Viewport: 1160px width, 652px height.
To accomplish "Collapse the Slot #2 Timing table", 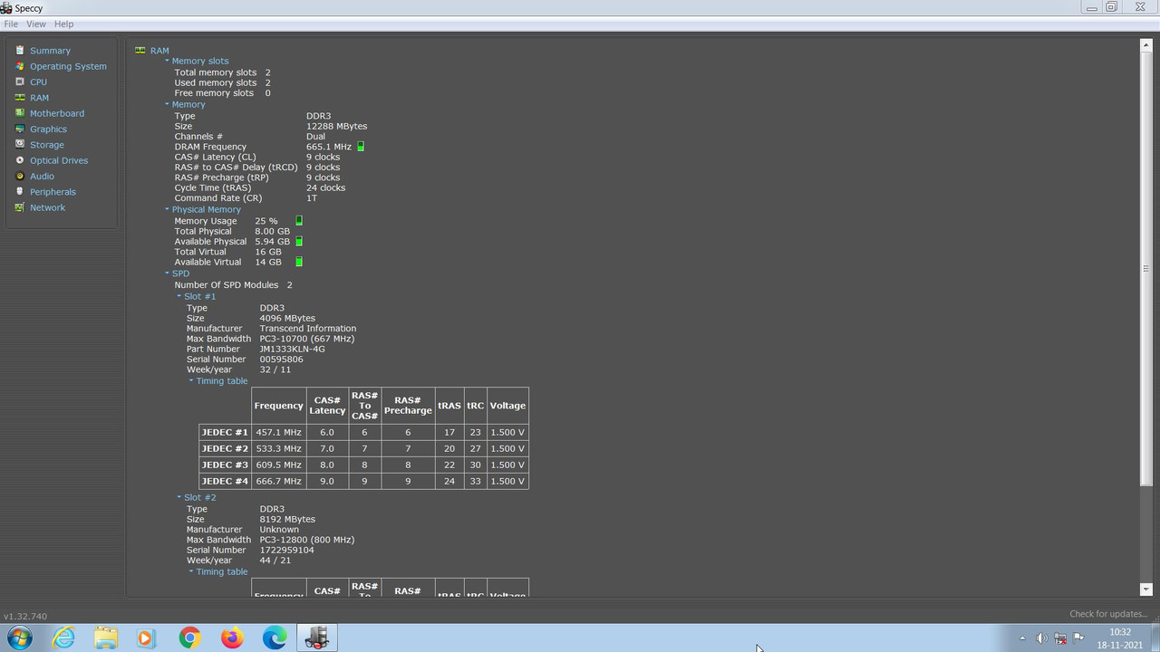I will 191,572.
